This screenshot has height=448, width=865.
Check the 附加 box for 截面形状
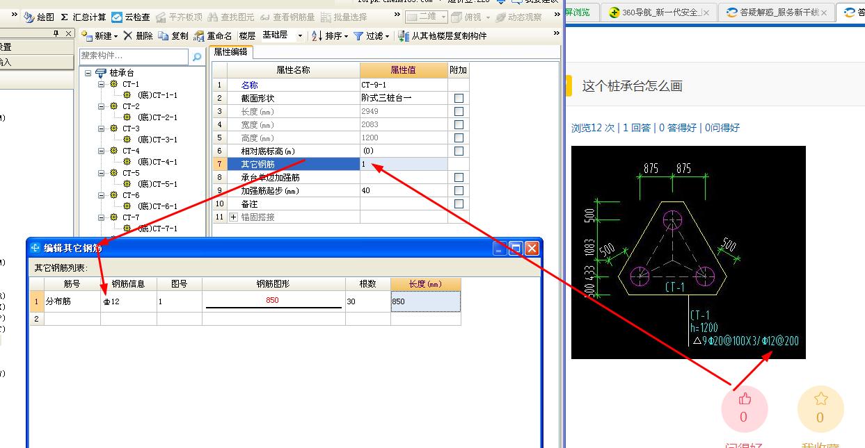458,97
